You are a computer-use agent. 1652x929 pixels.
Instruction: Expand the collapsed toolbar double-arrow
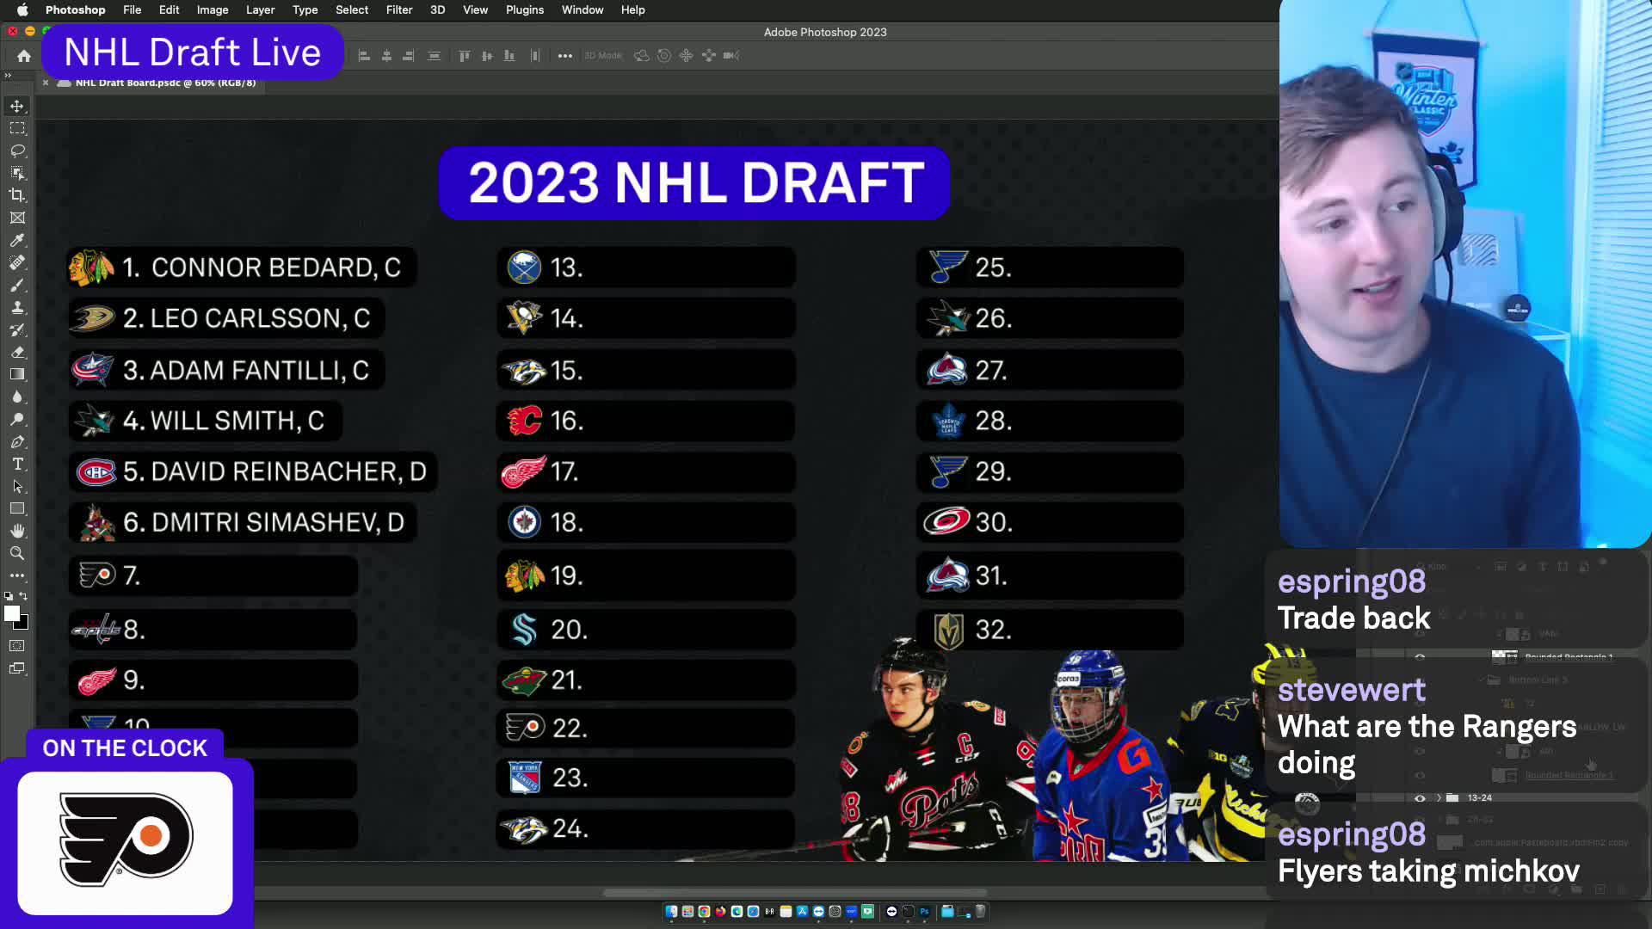coord(8,75)
